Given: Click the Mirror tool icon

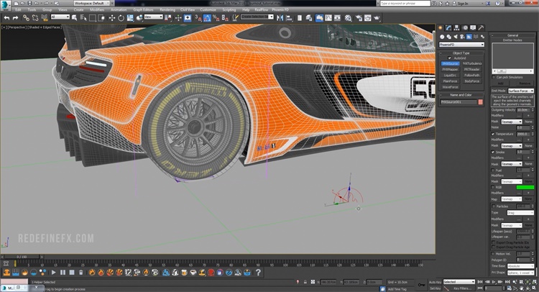Looking at the screenshot, I should click(x=280, y=18).
